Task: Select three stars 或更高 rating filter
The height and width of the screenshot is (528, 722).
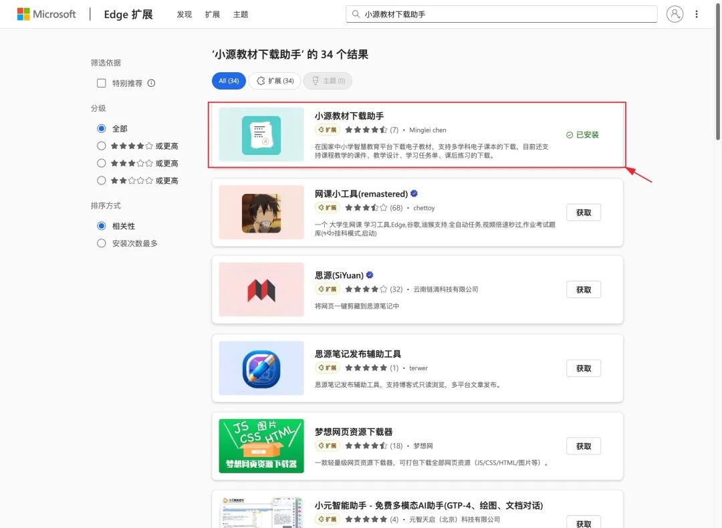Action: pos(102,163)
